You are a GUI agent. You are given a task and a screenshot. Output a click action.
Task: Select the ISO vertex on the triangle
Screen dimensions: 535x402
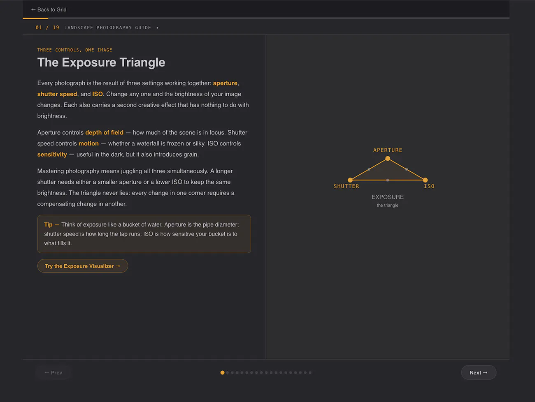pyautogui.click(x=425, y=180)
